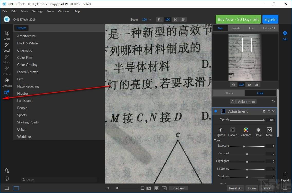The width and height of the screenshot is (292, 193).
Task: Click the navigator preview thumbnail
Action: point(245,57)
